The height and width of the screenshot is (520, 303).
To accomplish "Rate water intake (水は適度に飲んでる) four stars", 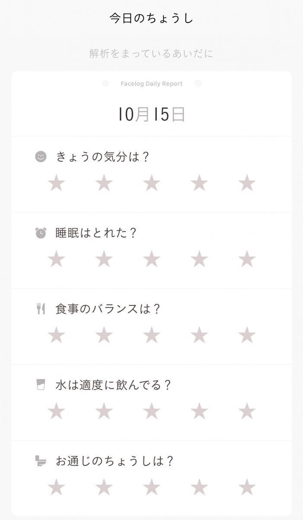I will 199,411.
